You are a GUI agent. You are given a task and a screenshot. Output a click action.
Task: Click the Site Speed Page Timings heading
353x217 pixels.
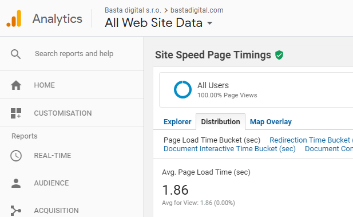(213, 55)
